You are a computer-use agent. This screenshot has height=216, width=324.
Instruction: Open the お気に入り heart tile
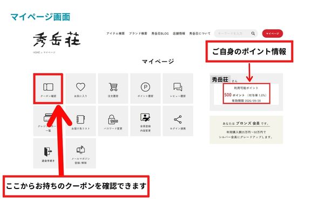80,89
